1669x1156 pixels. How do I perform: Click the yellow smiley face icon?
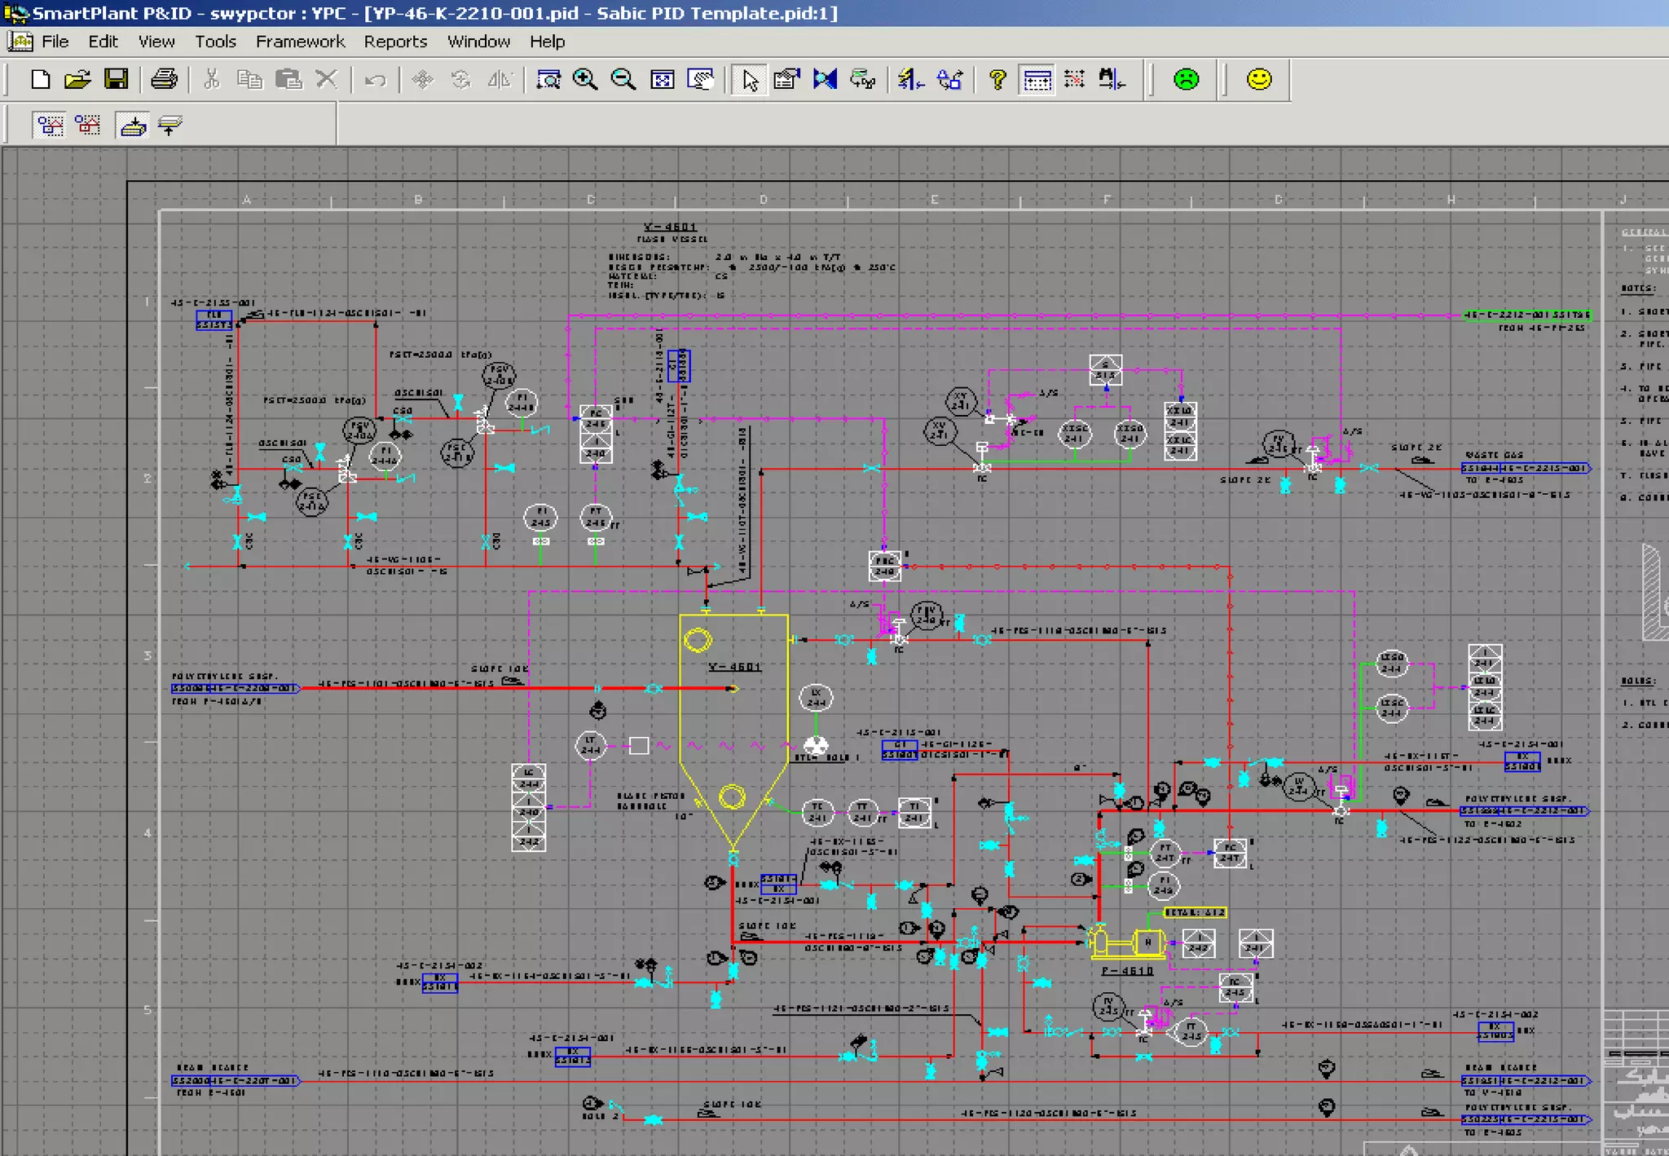click(x=1259, y=79)
